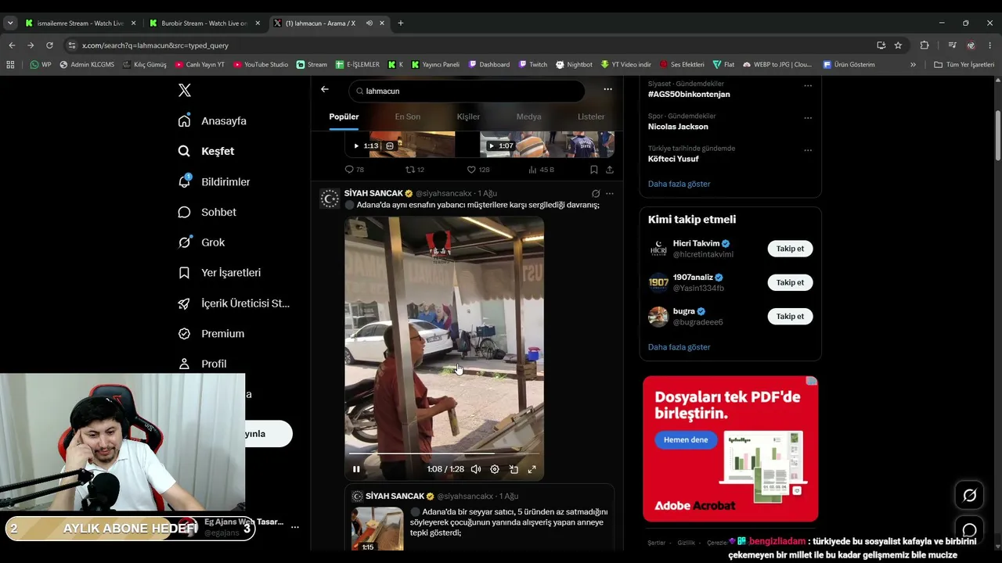
Task: Open the 1:07 video thumbnail
Action: point(547,145)
